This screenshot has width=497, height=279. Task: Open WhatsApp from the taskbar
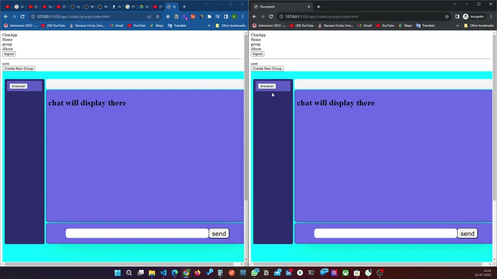point(254,273)
